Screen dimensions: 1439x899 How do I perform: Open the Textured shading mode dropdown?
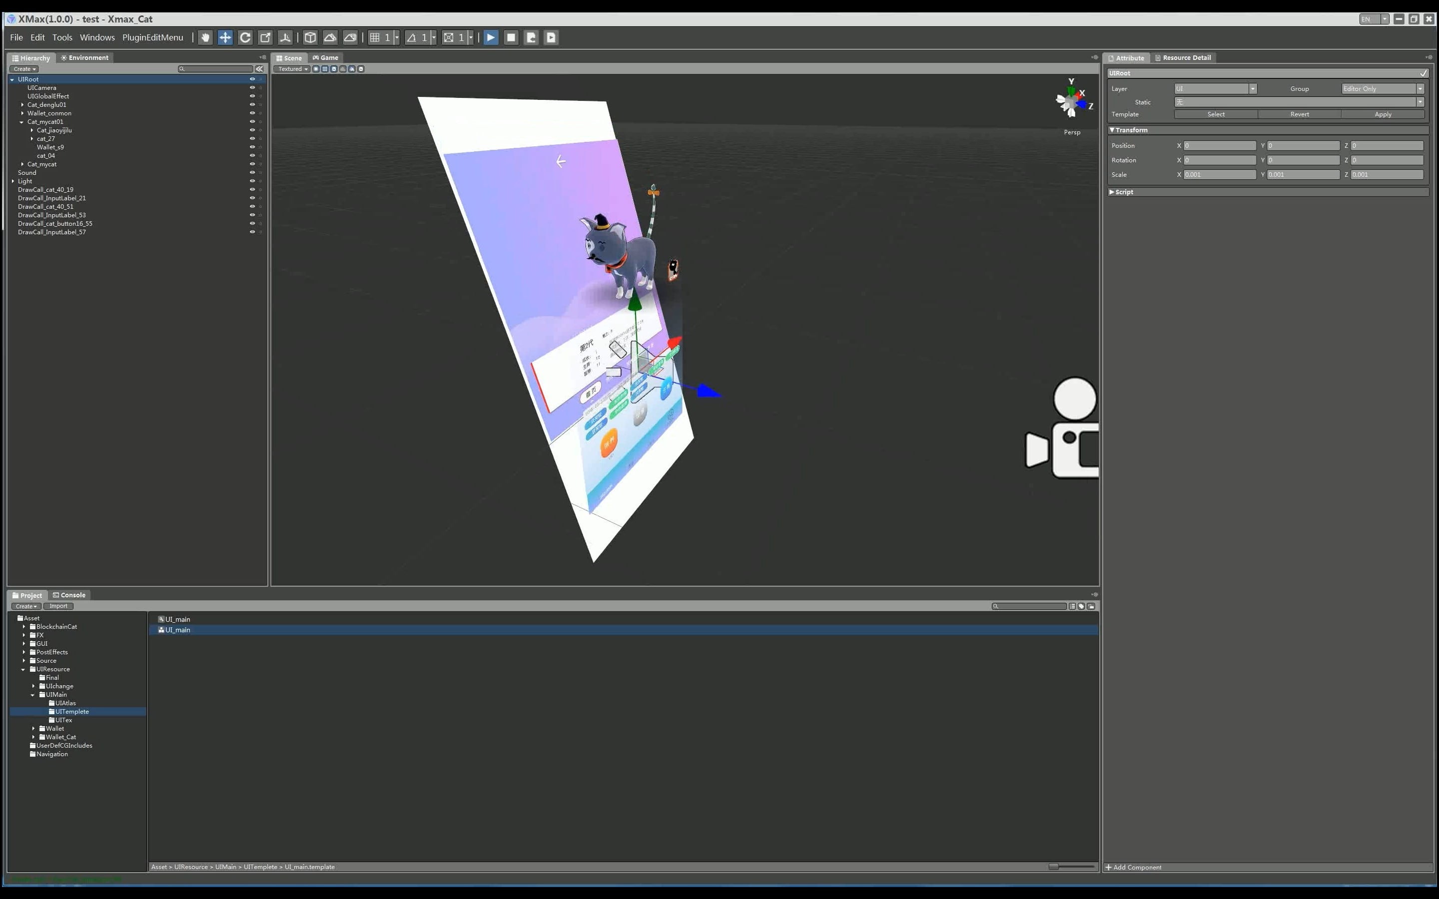[x=293, y=69]
